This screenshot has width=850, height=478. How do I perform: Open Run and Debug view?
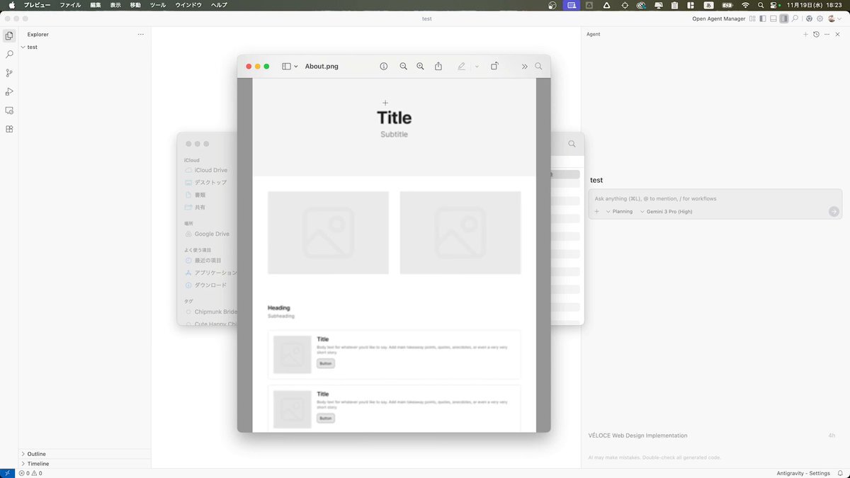[9, 91]
